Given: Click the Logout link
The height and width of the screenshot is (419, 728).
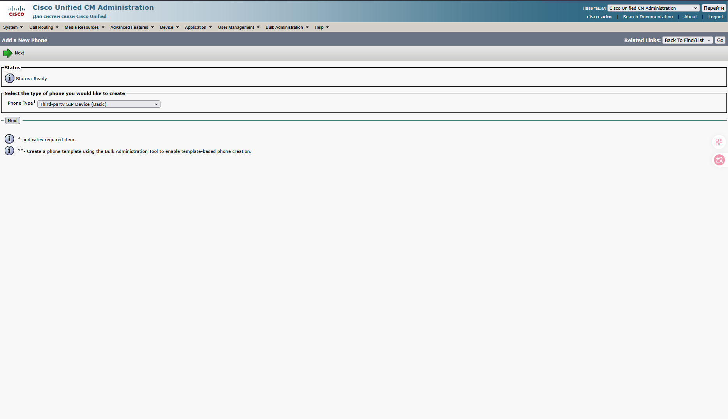Looking at the screenshot, I should pyautogui.click(x=716, y=17).
